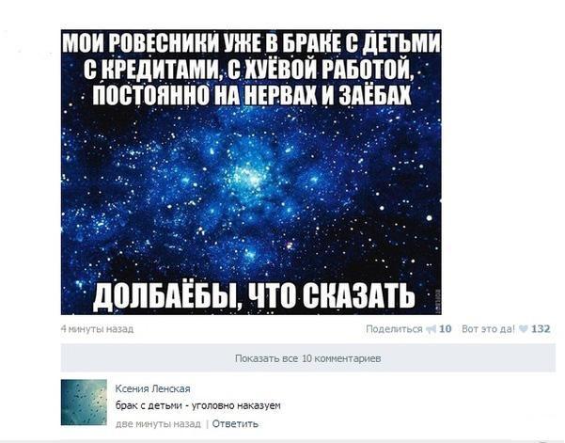
Task: Reply using the Ответить link
Action: point(235,423)
